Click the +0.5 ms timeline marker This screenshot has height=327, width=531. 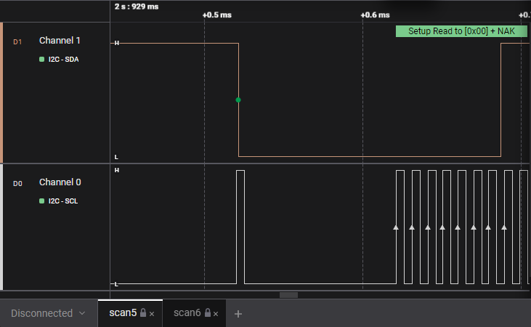[216, 15]
